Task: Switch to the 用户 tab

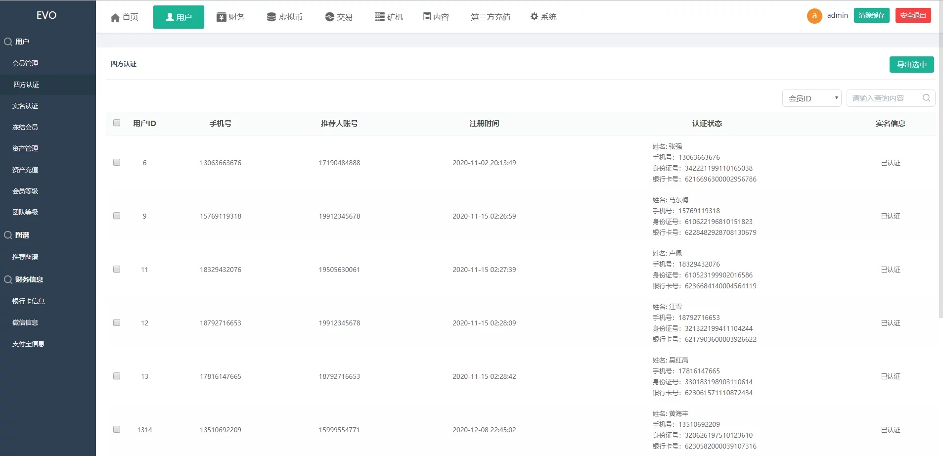Action: (x=179, y=16)
